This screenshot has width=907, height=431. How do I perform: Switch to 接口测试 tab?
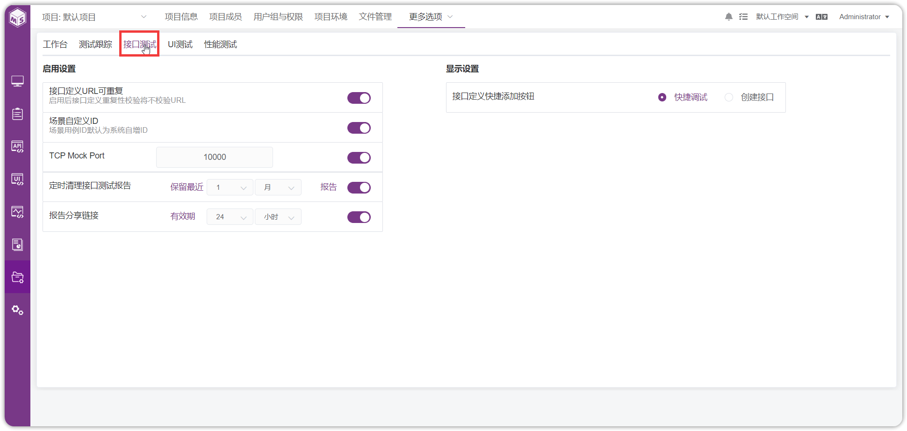[x=139, y=44]
